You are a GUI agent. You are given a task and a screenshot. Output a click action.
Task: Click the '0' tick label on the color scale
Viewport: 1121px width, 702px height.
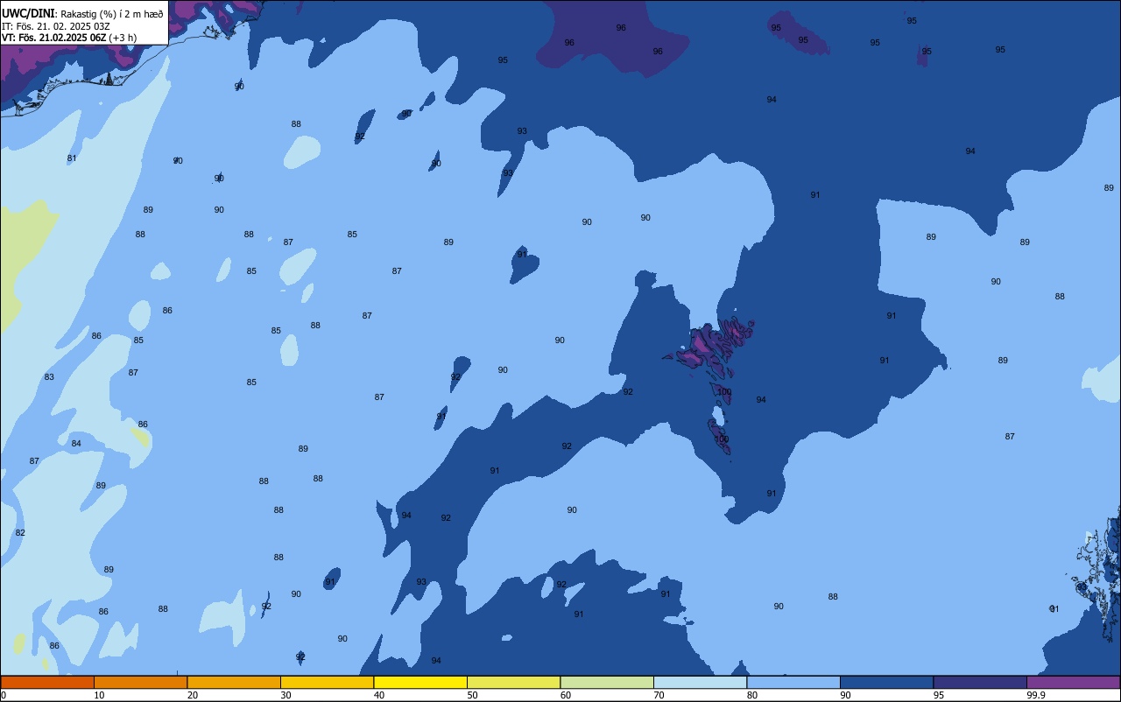4,695
